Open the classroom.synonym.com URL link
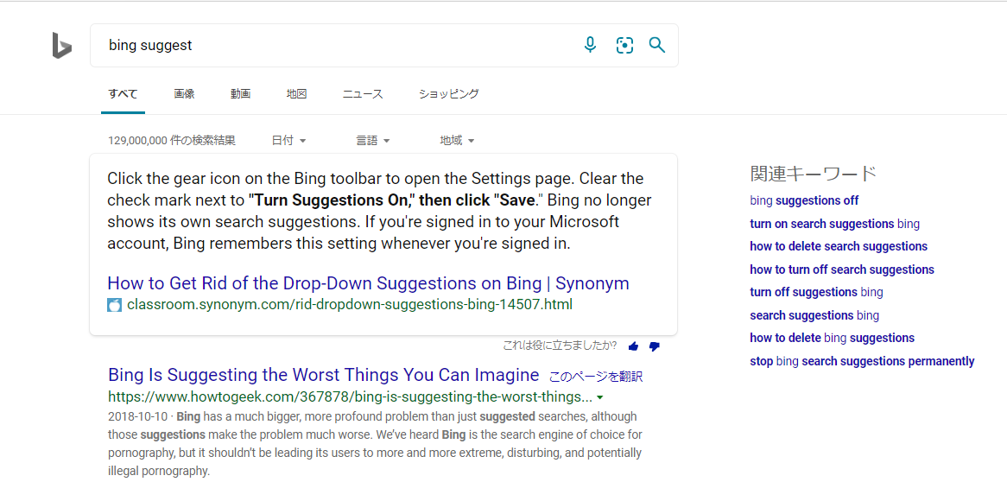Image resolution: width=1007 pixels, height=482 pixels. (350, 304)
